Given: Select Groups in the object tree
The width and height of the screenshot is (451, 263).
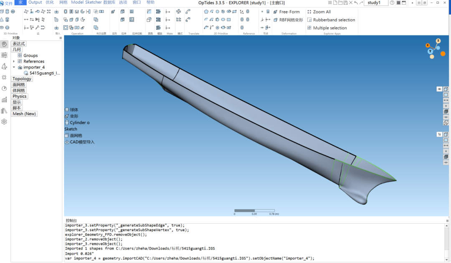Looking at the screenshot, I should pyautogui.click(x=30, y=56).
